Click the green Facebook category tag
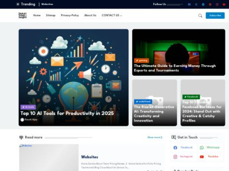The height and width of the screenshot is (171, 229). 191,97
